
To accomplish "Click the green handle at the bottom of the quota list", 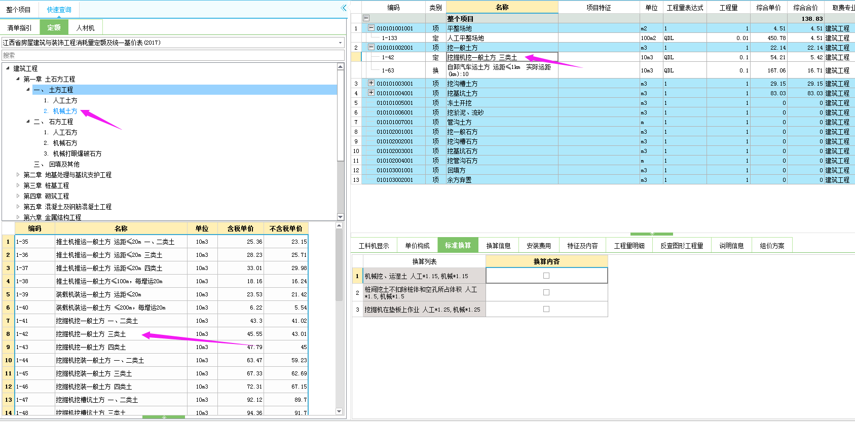I will pyautogui.click(x=164, y=417).
